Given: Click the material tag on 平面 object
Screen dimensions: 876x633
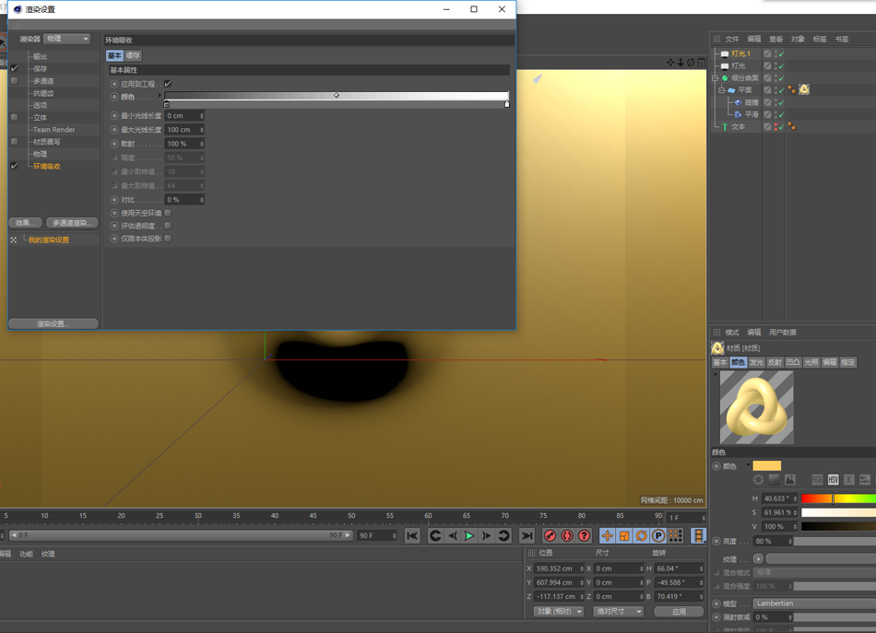Looking at the screenshot, I should (x=804, y=89).
